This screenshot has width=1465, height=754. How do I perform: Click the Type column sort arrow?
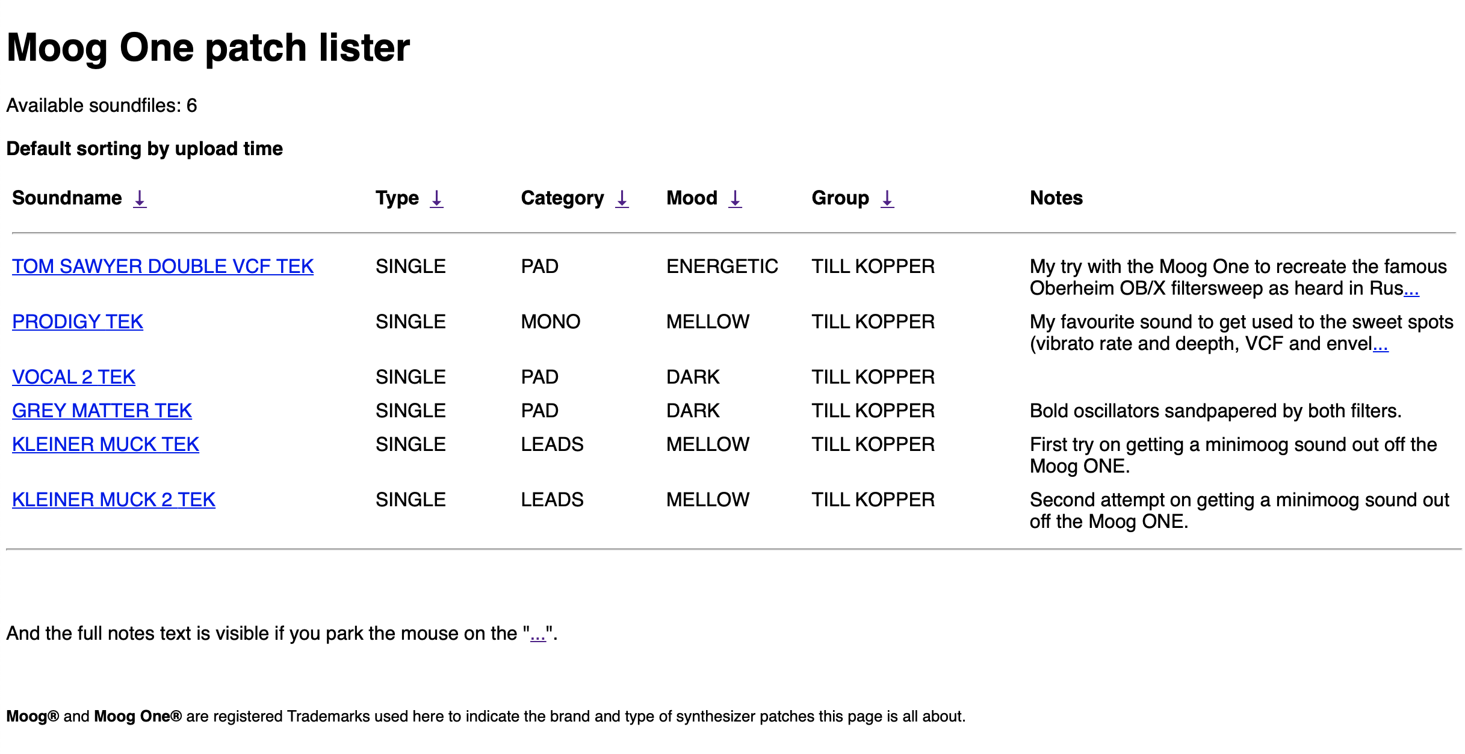pos(436,198)
